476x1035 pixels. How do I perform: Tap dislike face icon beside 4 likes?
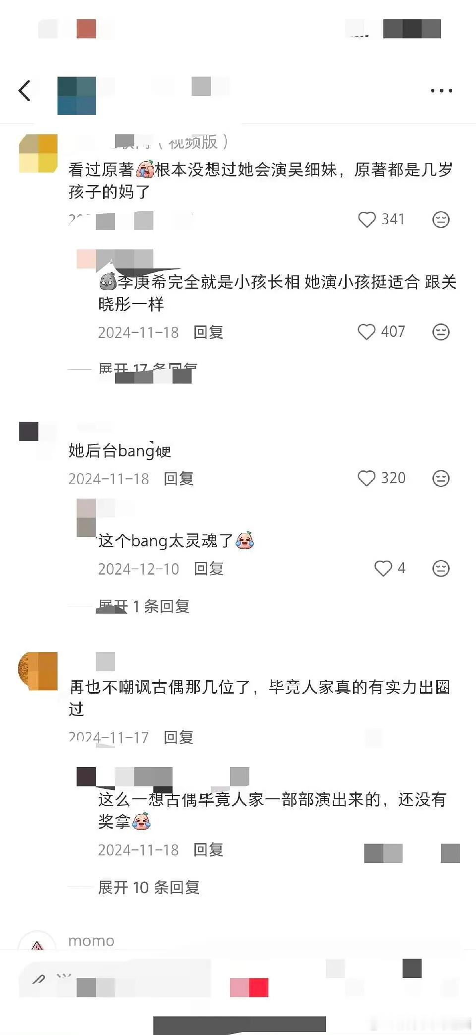tap(441, 568)
